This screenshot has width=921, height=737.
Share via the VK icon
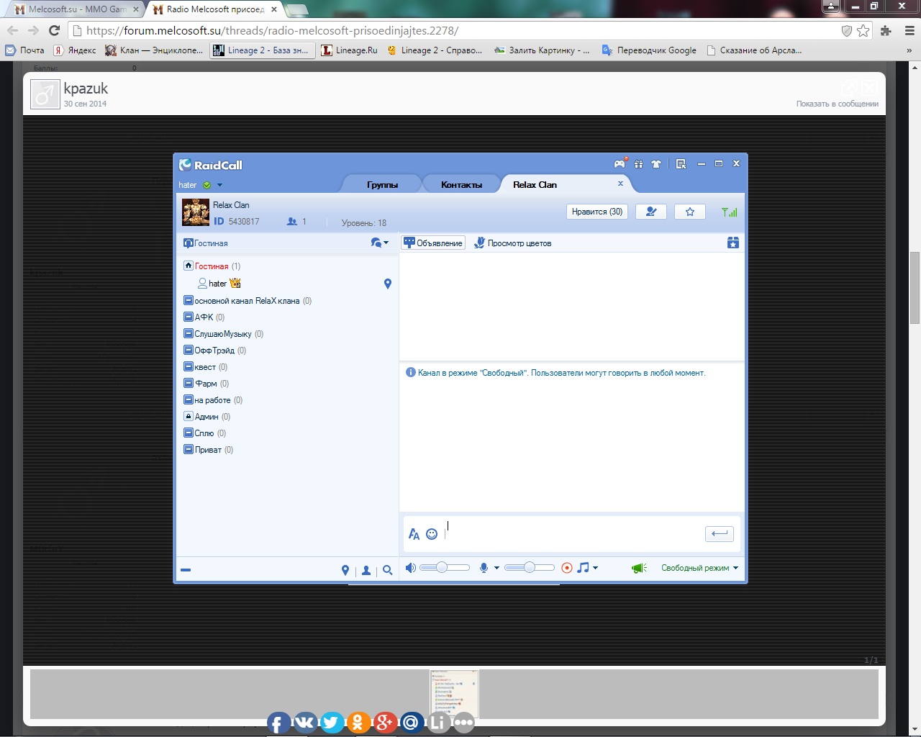[305, 723]
